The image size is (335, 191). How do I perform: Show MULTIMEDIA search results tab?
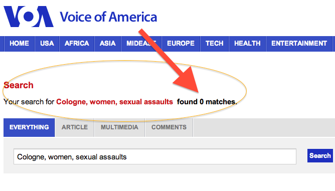[x=120, y=127]
